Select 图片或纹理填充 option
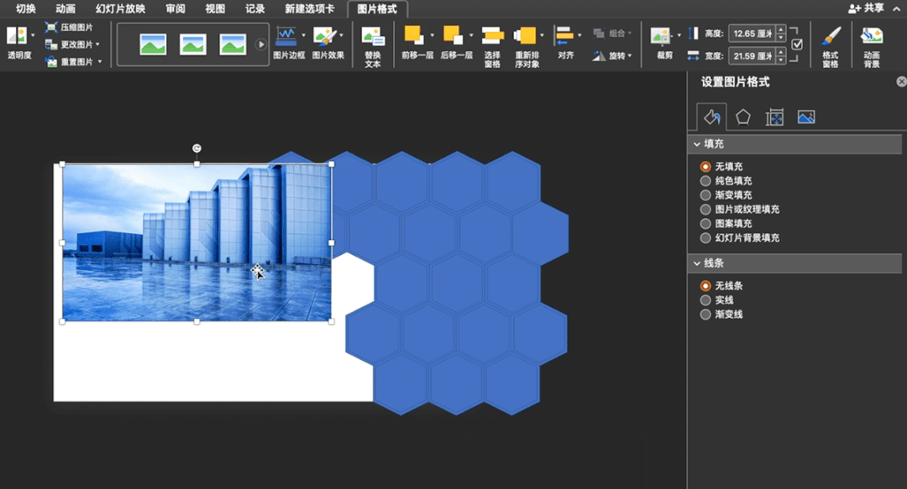907x489 pixels. [740, 209]
